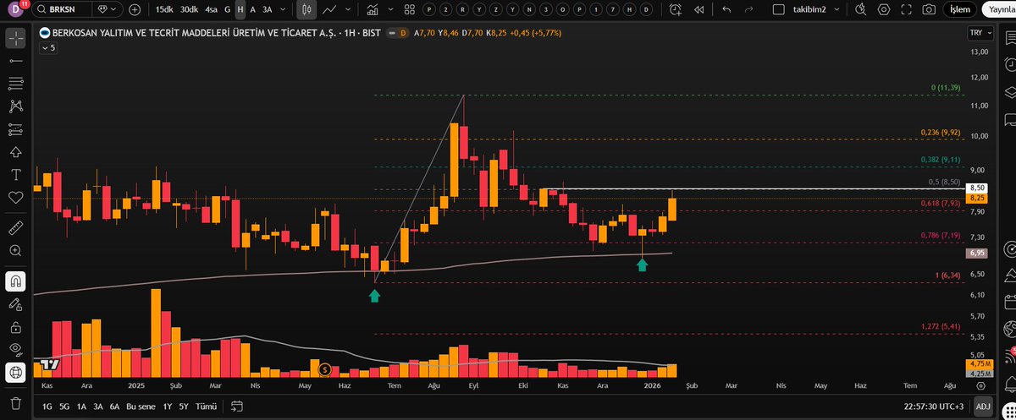
Task: Click the plus compare symbol button
Action: coord(135,9)
